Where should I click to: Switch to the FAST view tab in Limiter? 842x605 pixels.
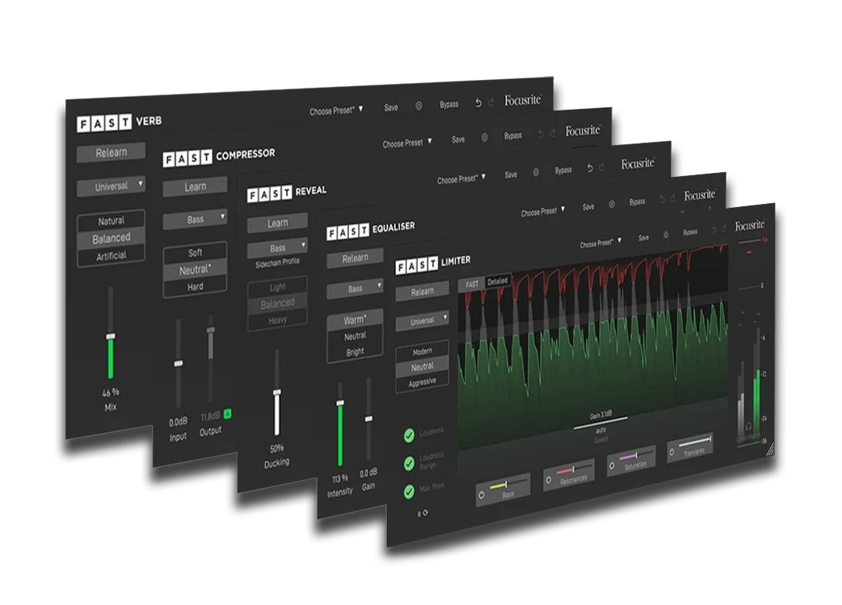[471, 285]
